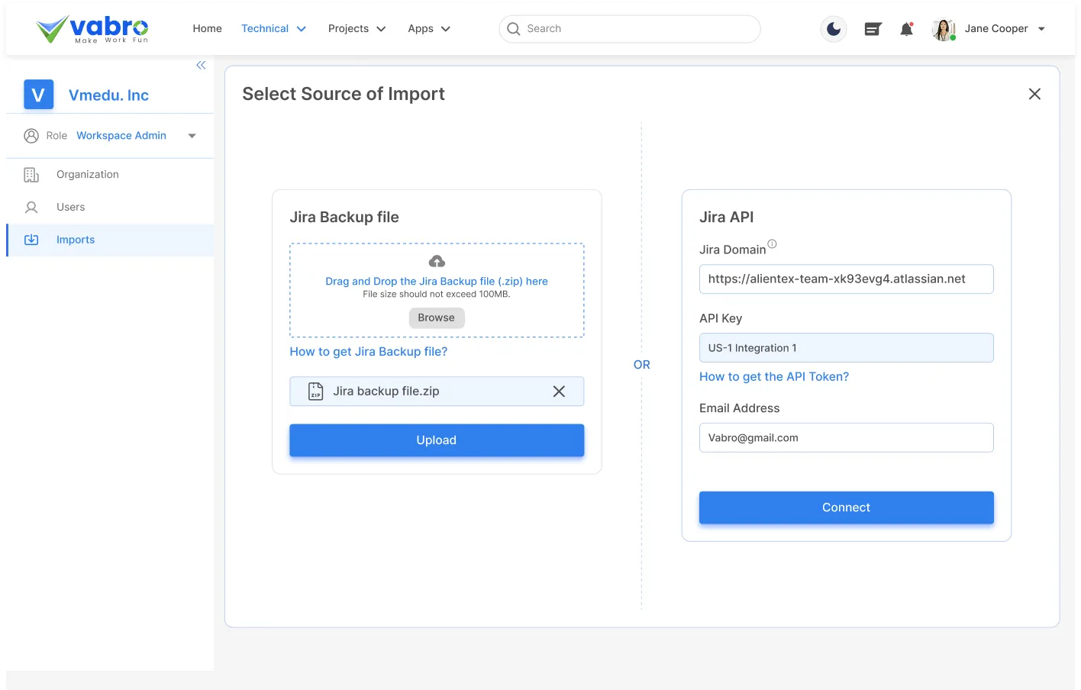Click the Role person icon

[x=31, y=136]
